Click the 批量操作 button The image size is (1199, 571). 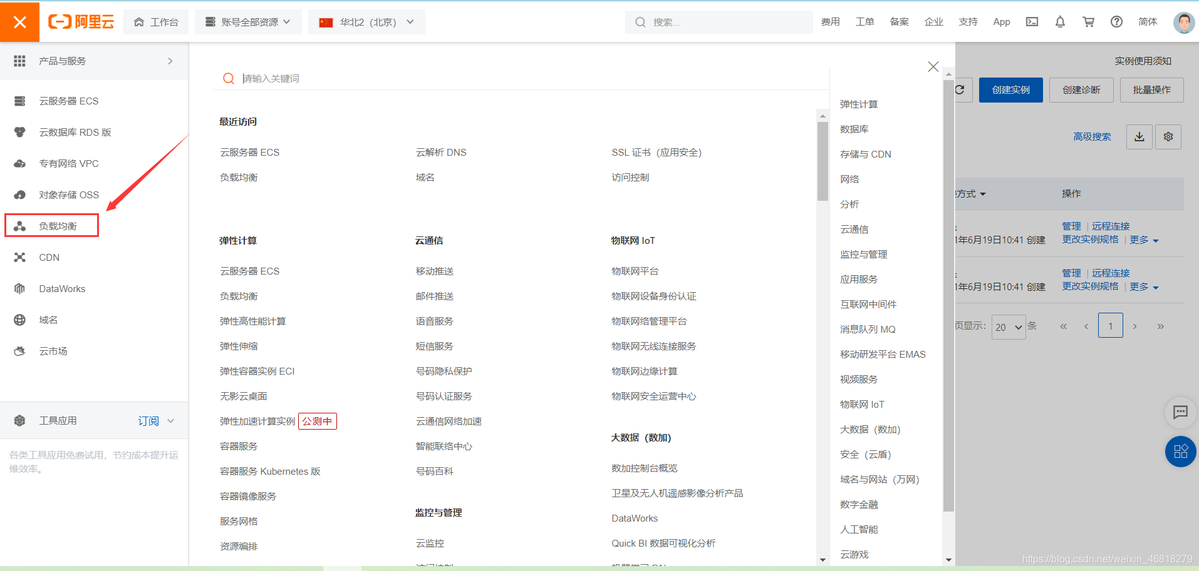tap(1152, 90)
